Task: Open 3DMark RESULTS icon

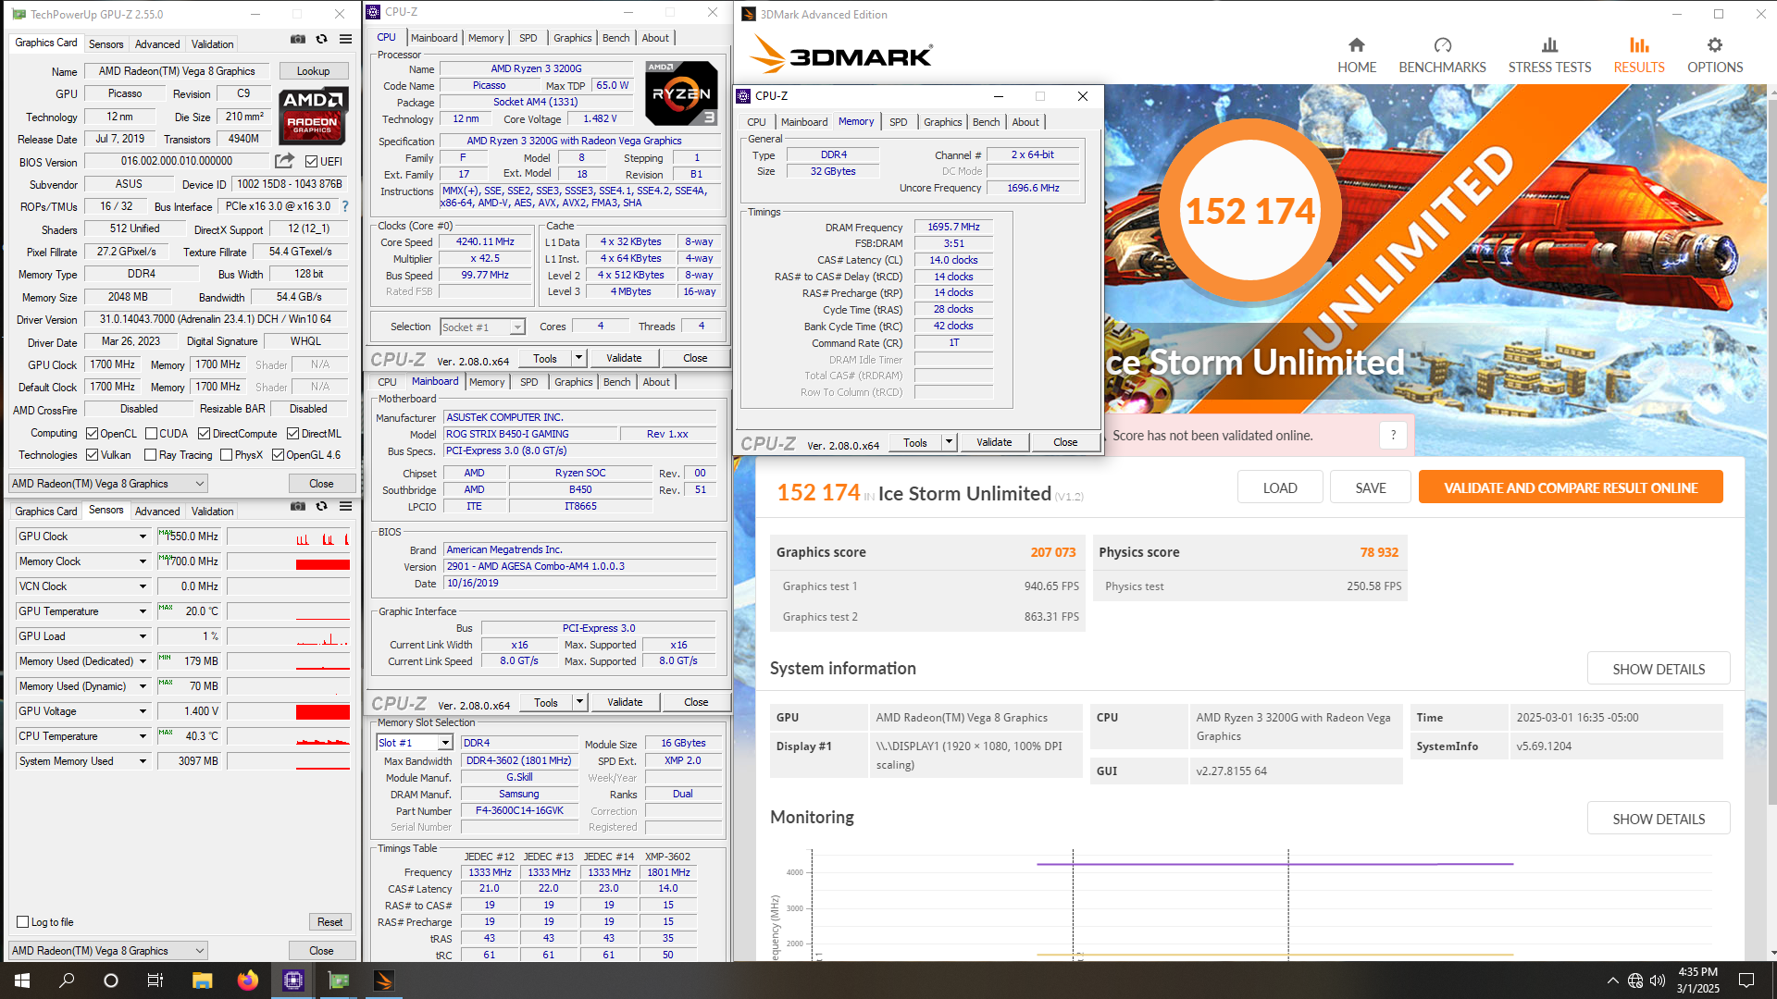Action: (1639, 44)
